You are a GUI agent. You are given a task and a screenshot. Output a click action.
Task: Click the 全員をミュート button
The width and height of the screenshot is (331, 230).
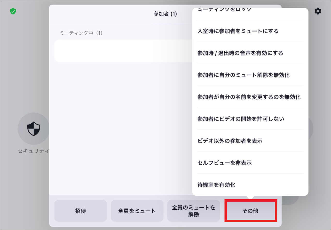137,211
